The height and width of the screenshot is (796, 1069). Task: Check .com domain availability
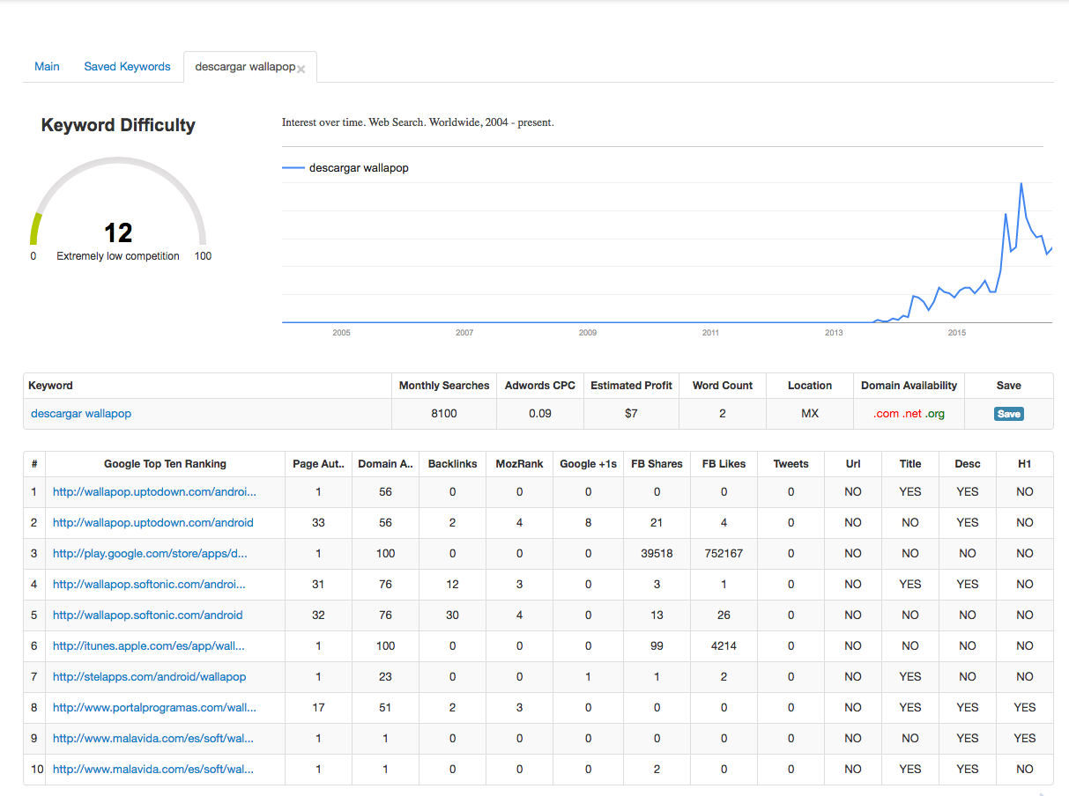[x=886, y=414]
